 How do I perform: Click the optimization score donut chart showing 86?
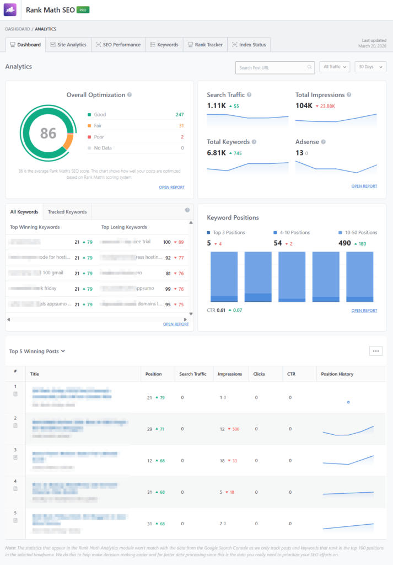tap(48, 134)
